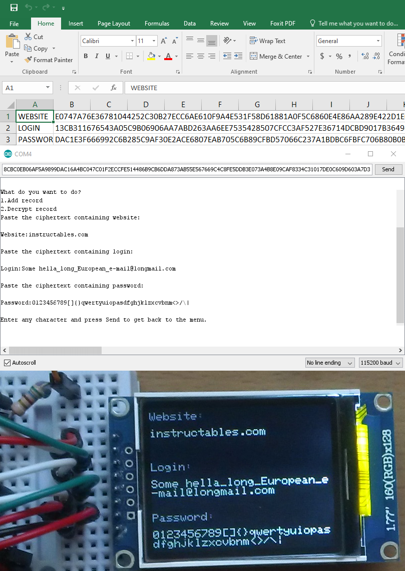Toggle the Autoscroll checkbox
The image size is (405, 571).
(x=8, y=363)
